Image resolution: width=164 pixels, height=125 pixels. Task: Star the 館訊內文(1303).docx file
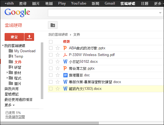pyautogui.click(x=58, y=89)
